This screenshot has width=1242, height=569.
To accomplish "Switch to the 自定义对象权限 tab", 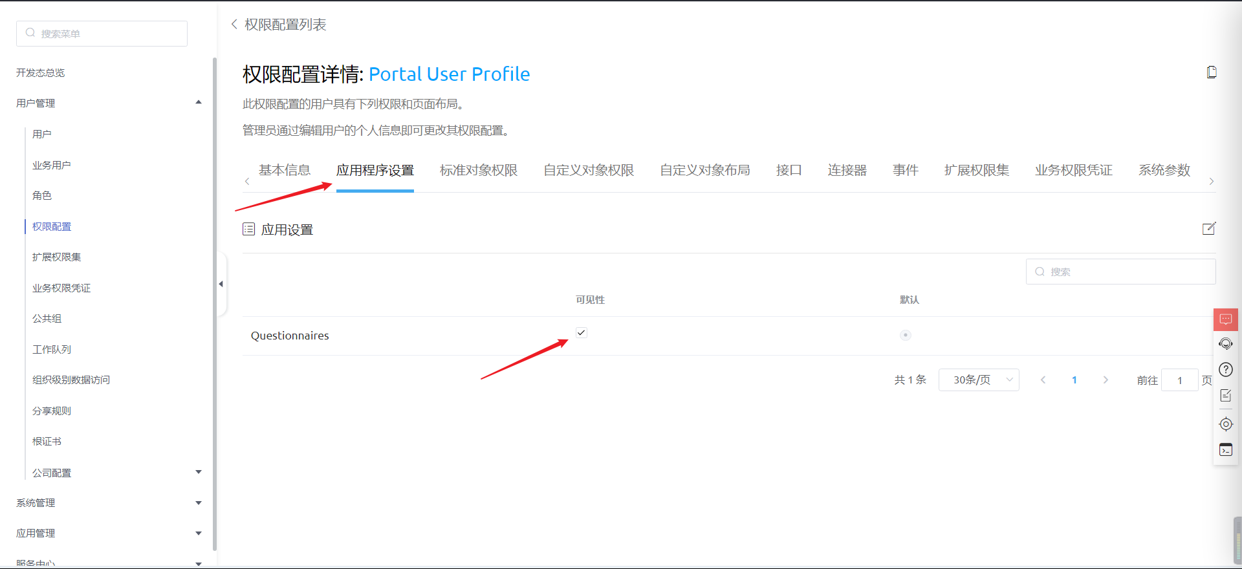I will pos(589,170).
